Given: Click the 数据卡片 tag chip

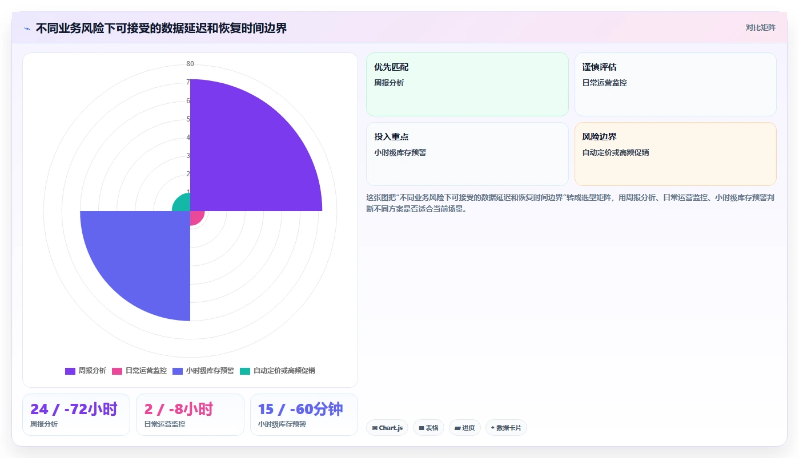Looking at the screenshot, I should tap(506, 428).
